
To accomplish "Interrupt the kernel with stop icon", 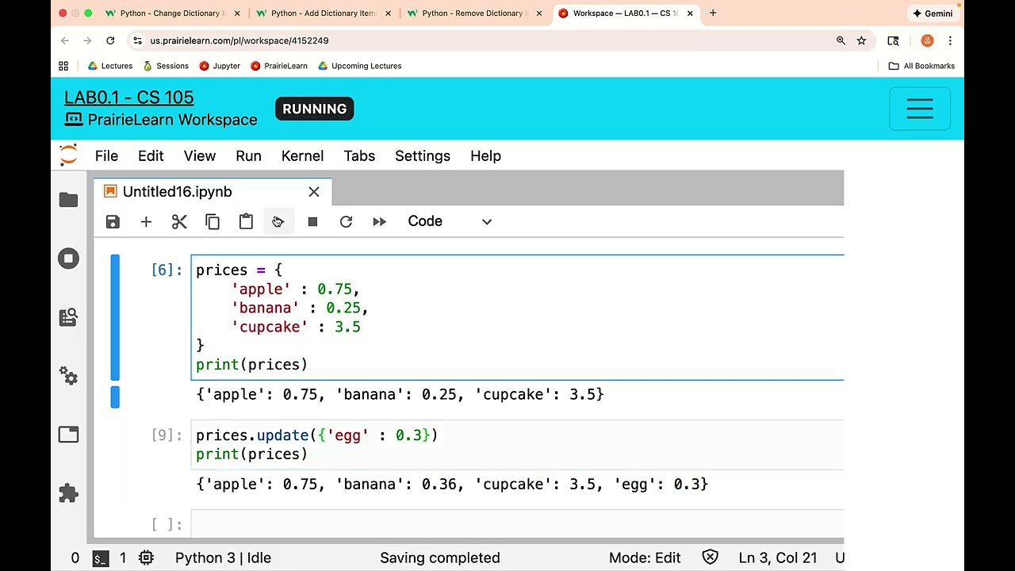I will 312,222.
